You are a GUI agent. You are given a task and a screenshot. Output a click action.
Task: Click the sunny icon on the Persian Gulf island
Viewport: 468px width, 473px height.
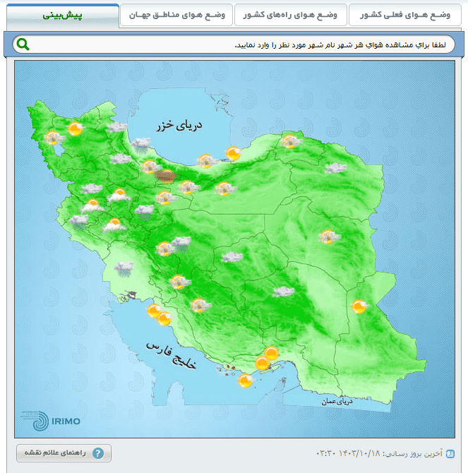click(x=245, y=381)
